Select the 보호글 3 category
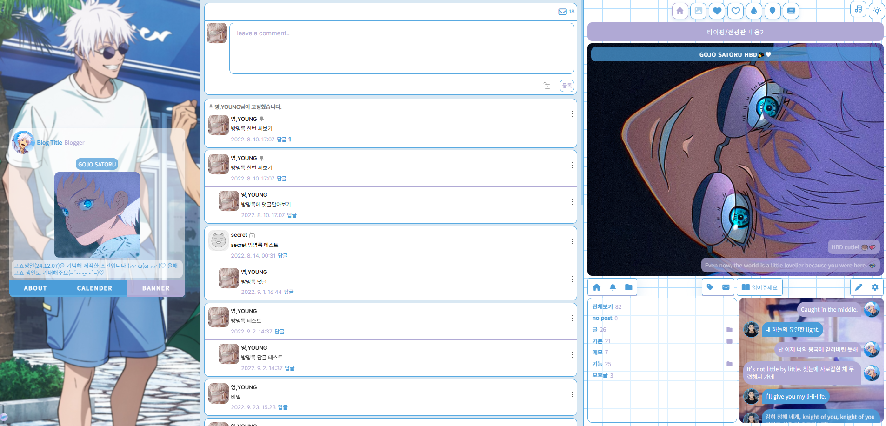This screenshot has width=886, height=426. coord(602,375)
